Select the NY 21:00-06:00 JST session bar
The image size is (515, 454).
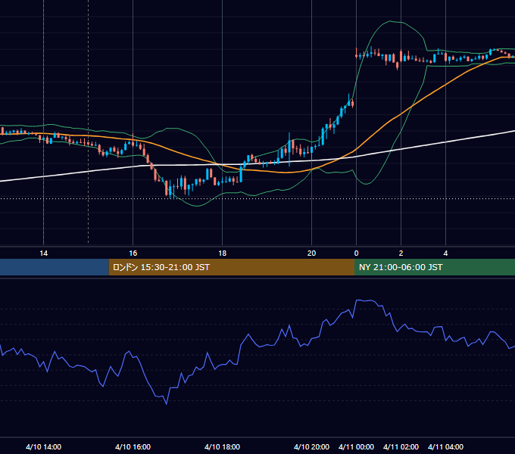tap(435, 267)
